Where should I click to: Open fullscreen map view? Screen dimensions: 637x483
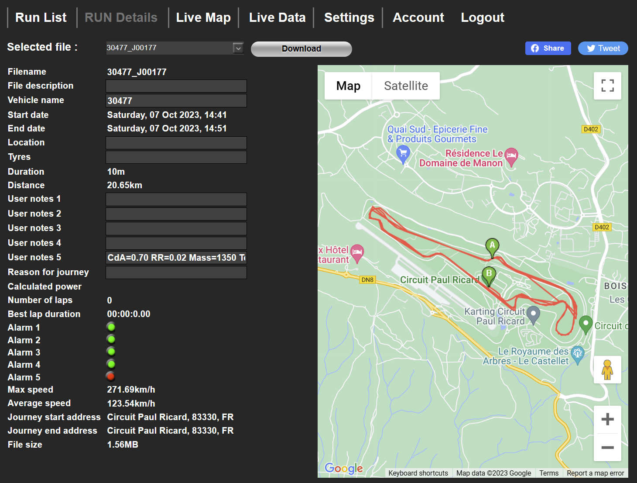click(607, 86)
